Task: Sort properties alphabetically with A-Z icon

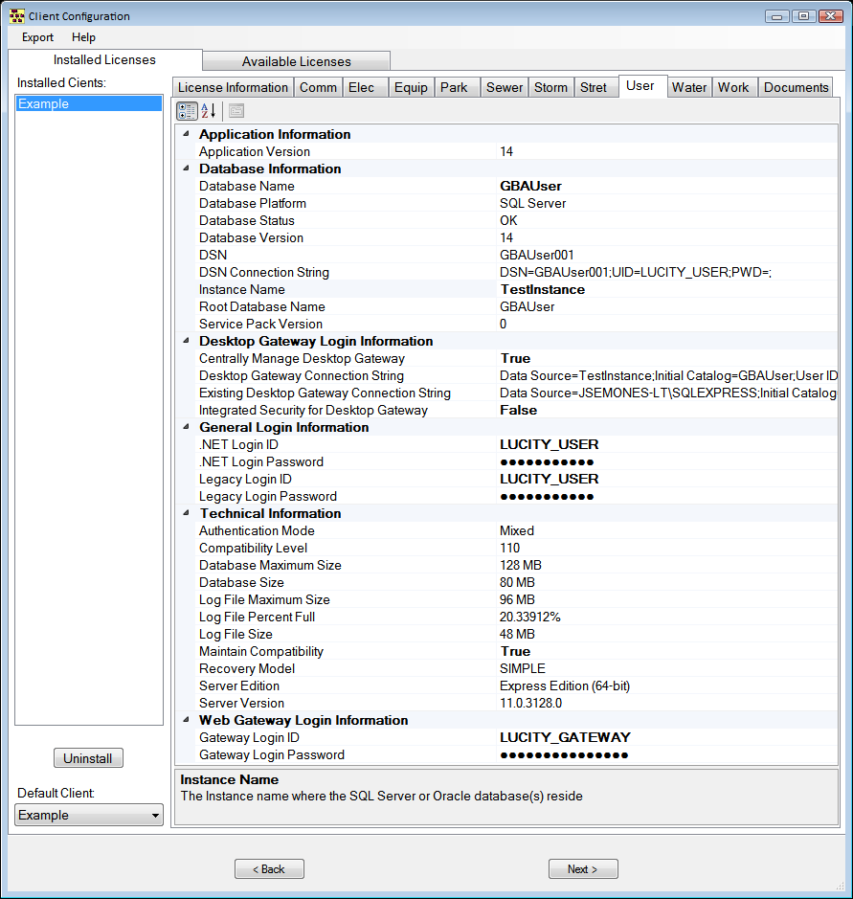Action: [x=207, y=110]
